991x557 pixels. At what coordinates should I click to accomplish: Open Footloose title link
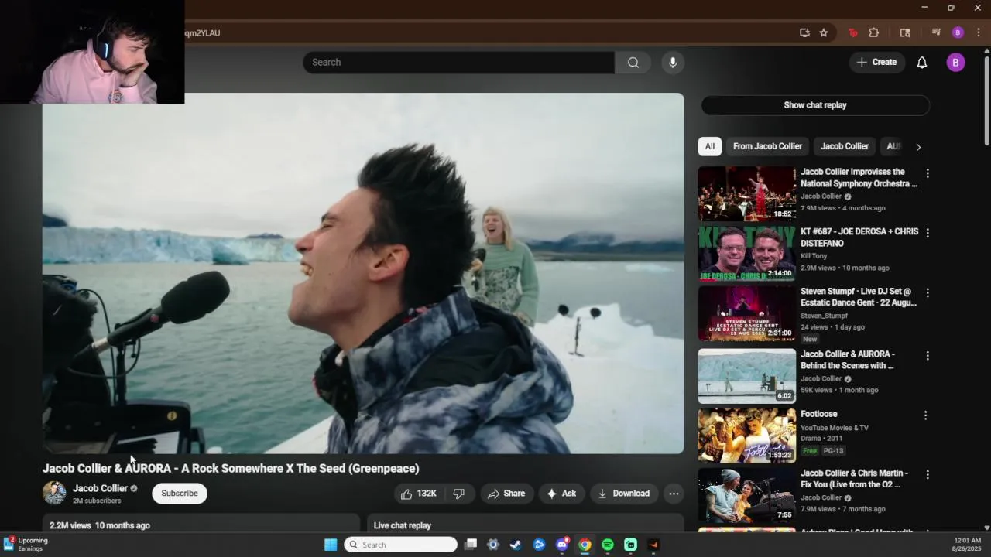[x=819, y=415]
